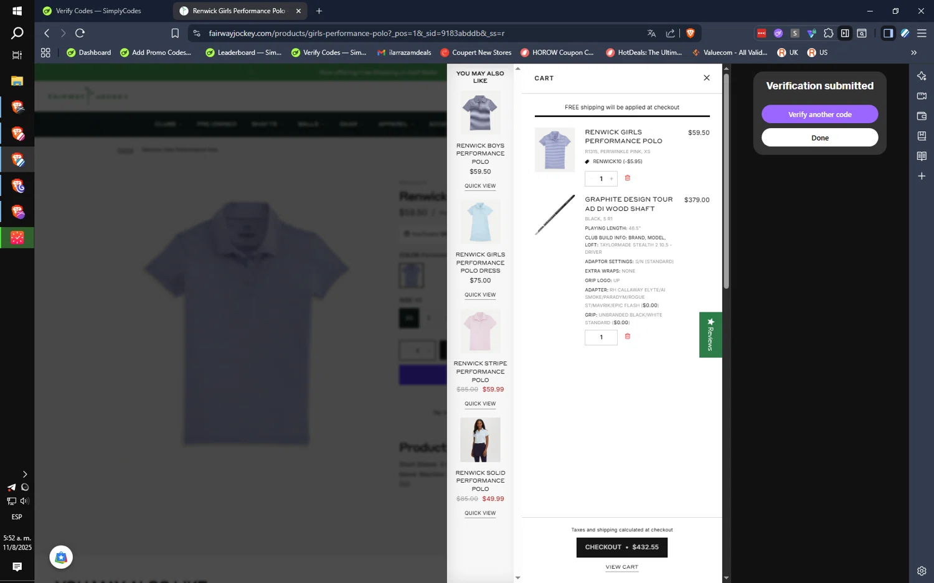Close the cart panel
The height and width of the screenshot is (583, 934).
[706, 78]
